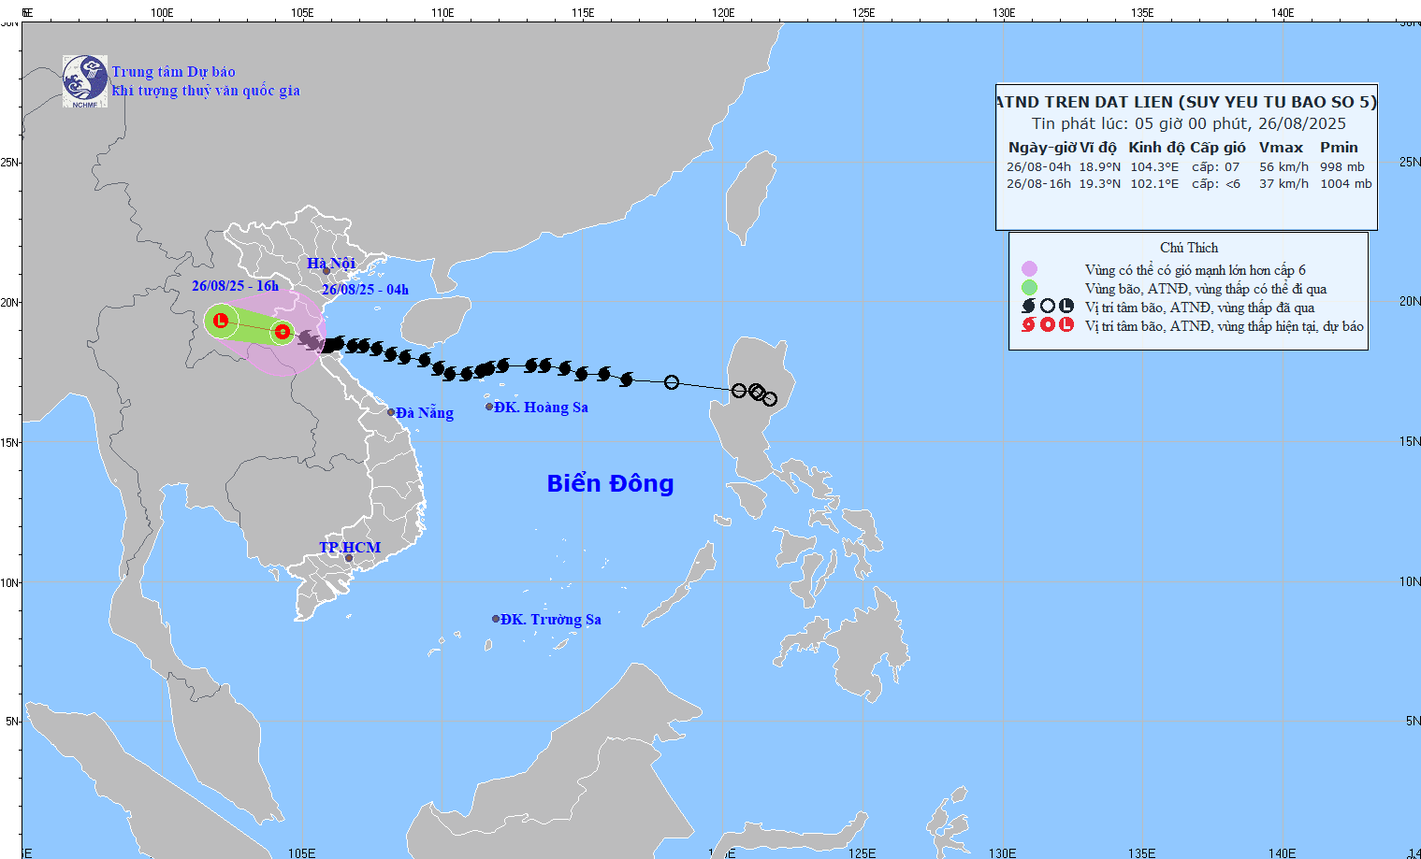Click the black L symbol in the legend row

click(1066, 306)
